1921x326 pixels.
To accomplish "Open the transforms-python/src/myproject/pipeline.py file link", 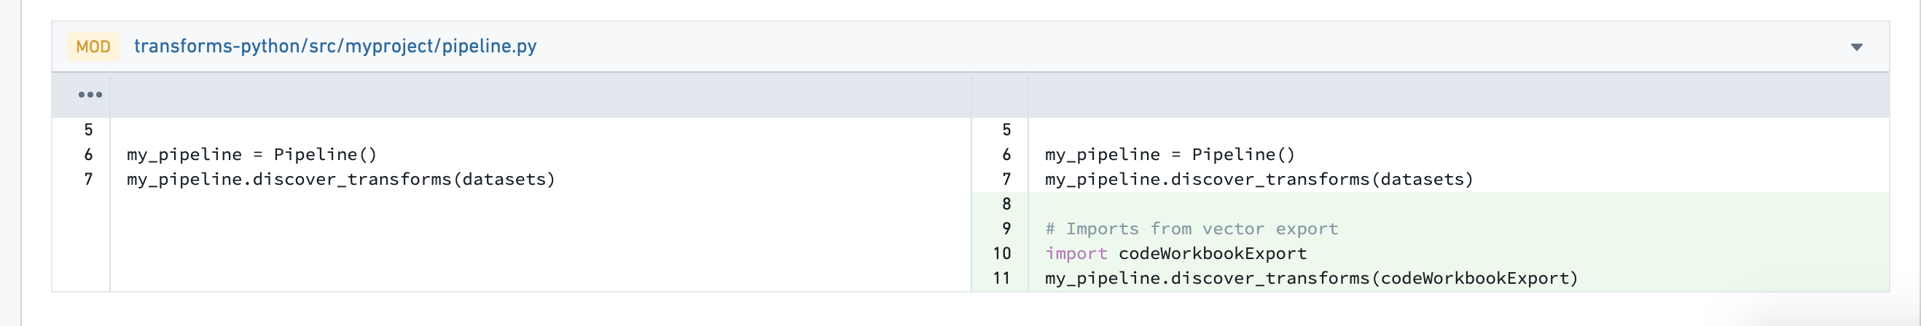I will pyautogui.click(x=334, y=46).
